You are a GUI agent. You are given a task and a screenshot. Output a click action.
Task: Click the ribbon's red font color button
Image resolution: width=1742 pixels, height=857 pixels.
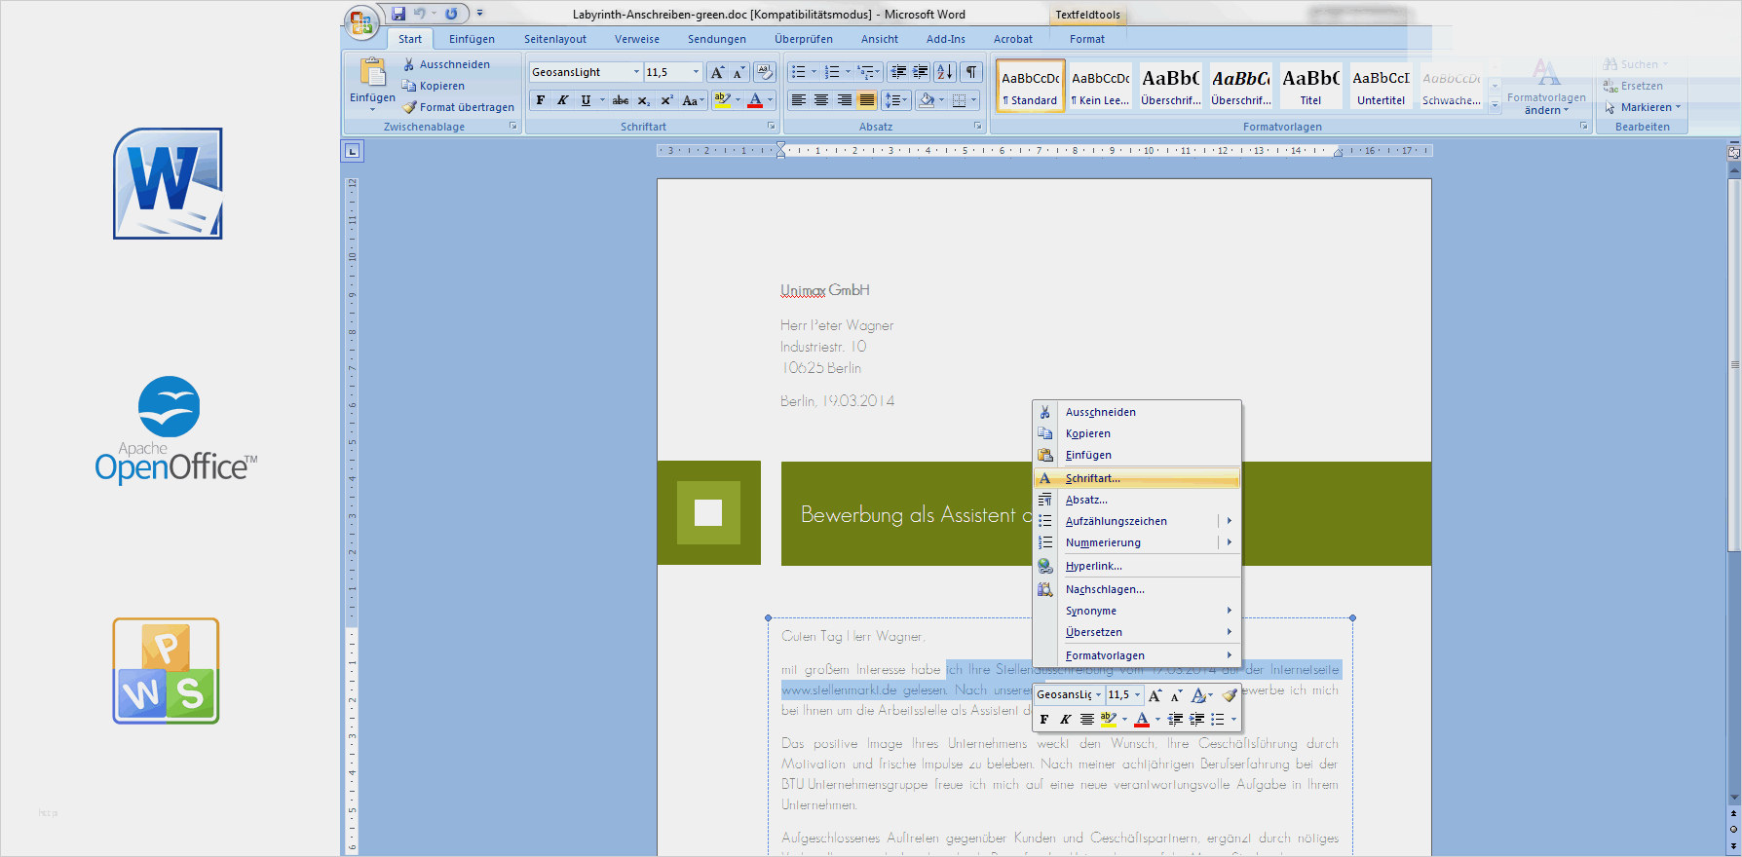tap(755, 100)
